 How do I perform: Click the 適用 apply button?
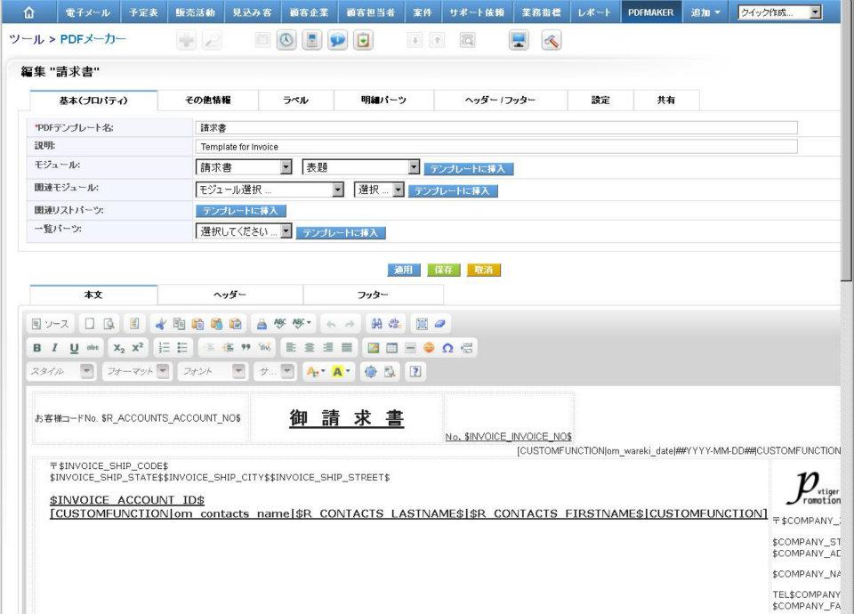pyautogui.click(x=404, y=270)
